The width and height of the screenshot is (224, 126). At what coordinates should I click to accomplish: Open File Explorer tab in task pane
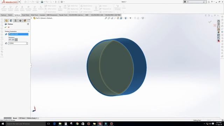pyautogui.click(x=218, y=27)
